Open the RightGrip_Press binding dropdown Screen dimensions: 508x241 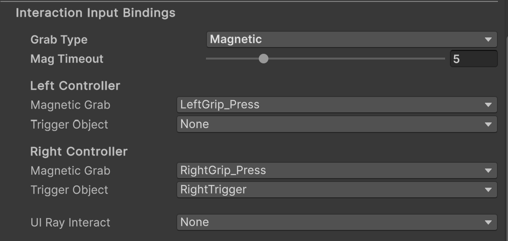pyautogui.click(x=336, y=170)
